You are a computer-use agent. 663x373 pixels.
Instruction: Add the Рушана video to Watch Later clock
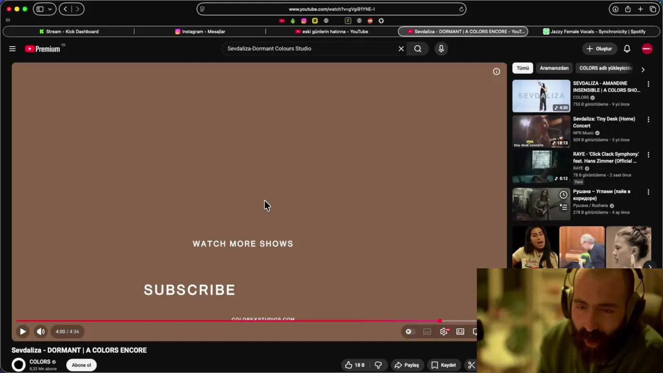564,195
